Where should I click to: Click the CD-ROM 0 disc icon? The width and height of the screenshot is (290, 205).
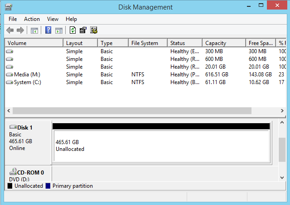(13, 172)
